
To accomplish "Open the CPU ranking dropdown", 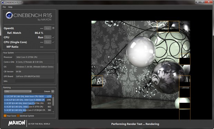I will [18, 91].
